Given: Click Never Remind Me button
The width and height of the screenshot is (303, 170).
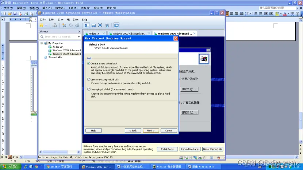Looking at the screenshot, I should tap(212, 149).
